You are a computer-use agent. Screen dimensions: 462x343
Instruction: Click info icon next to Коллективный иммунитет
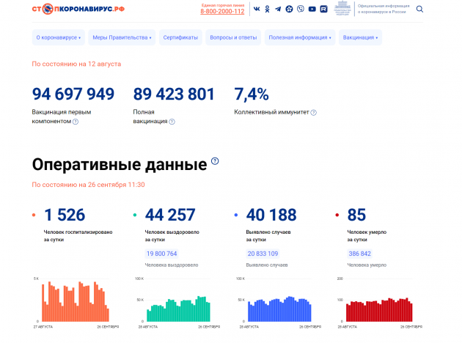[313, 113]
